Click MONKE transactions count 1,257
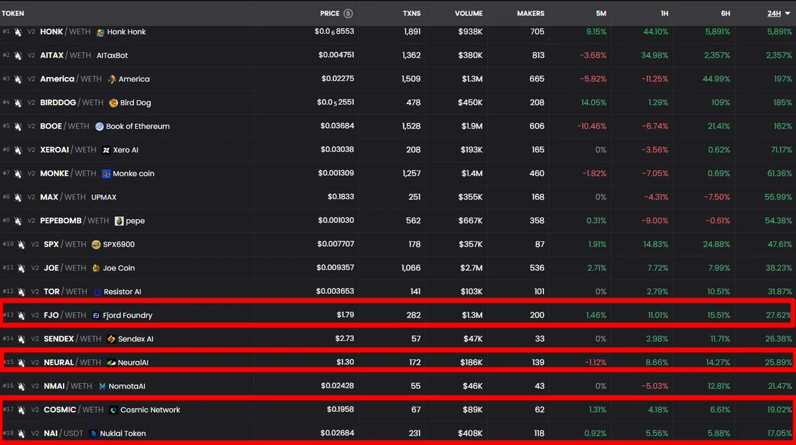Screen dimensions: 796x445 (x=411, y=174)
